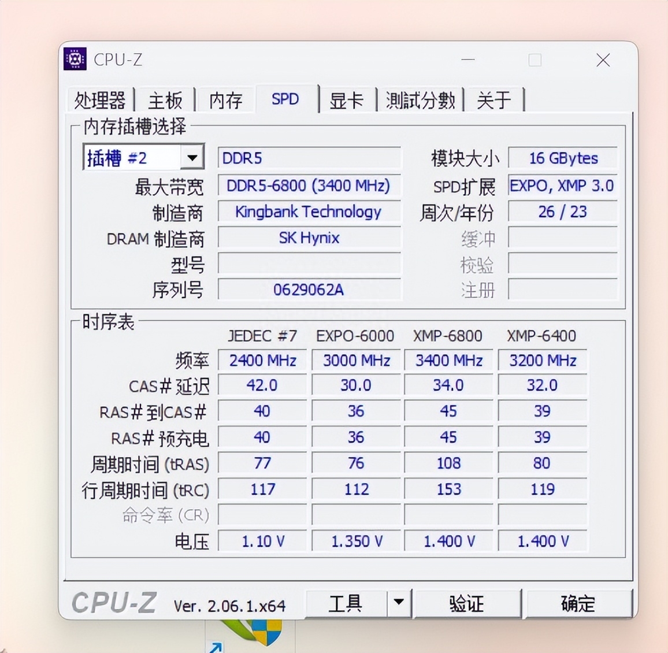Click the tRC value 119
The height and width of the screenshot is (653, 668).
(x=543, y=489)
